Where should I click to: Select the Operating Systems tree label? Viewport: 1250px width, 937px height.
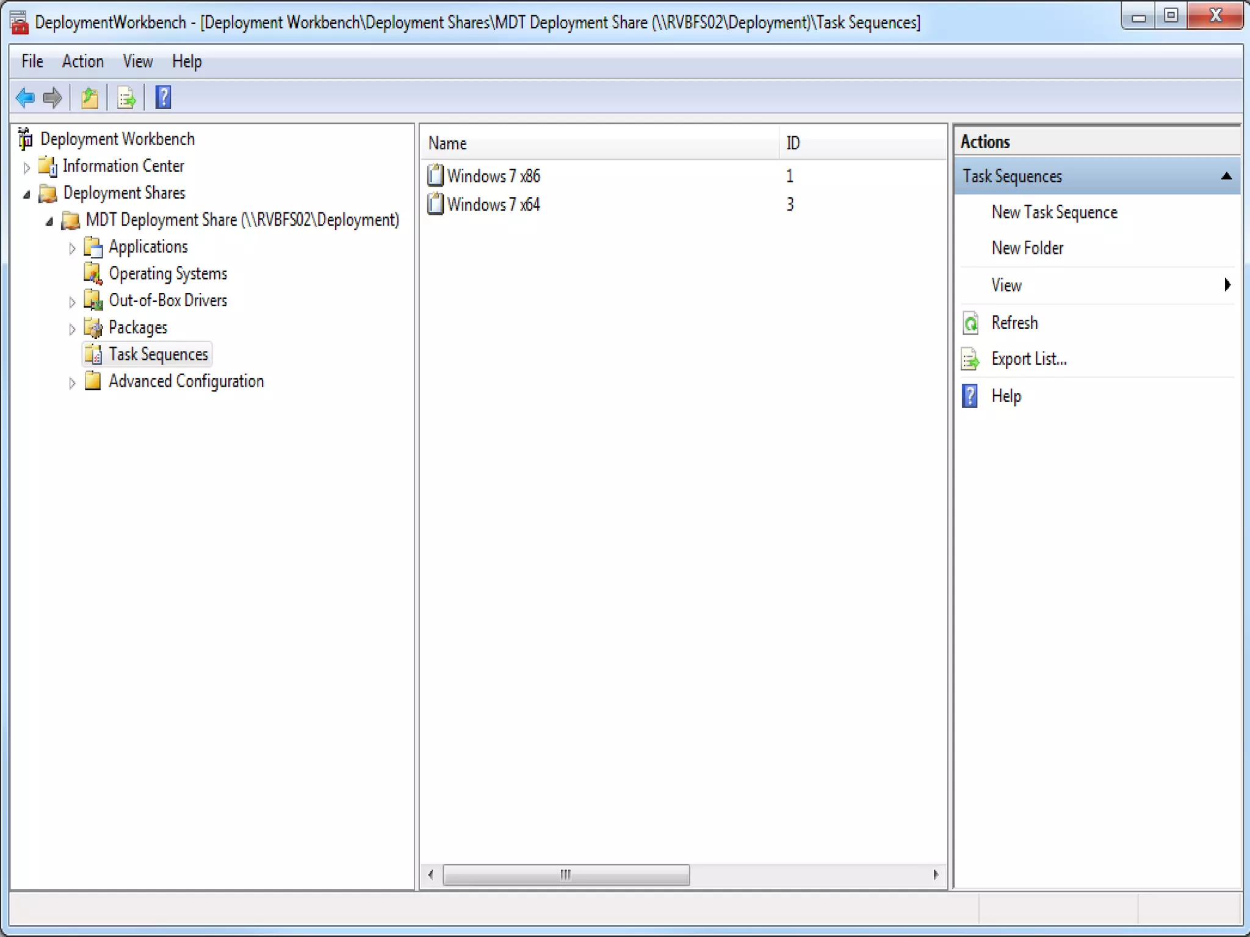click(x=168, y=274)
